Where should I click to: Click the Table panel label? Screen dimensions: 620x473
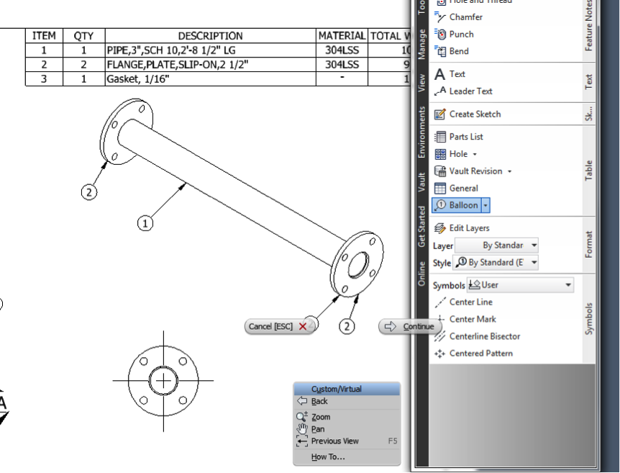point(588,171)
